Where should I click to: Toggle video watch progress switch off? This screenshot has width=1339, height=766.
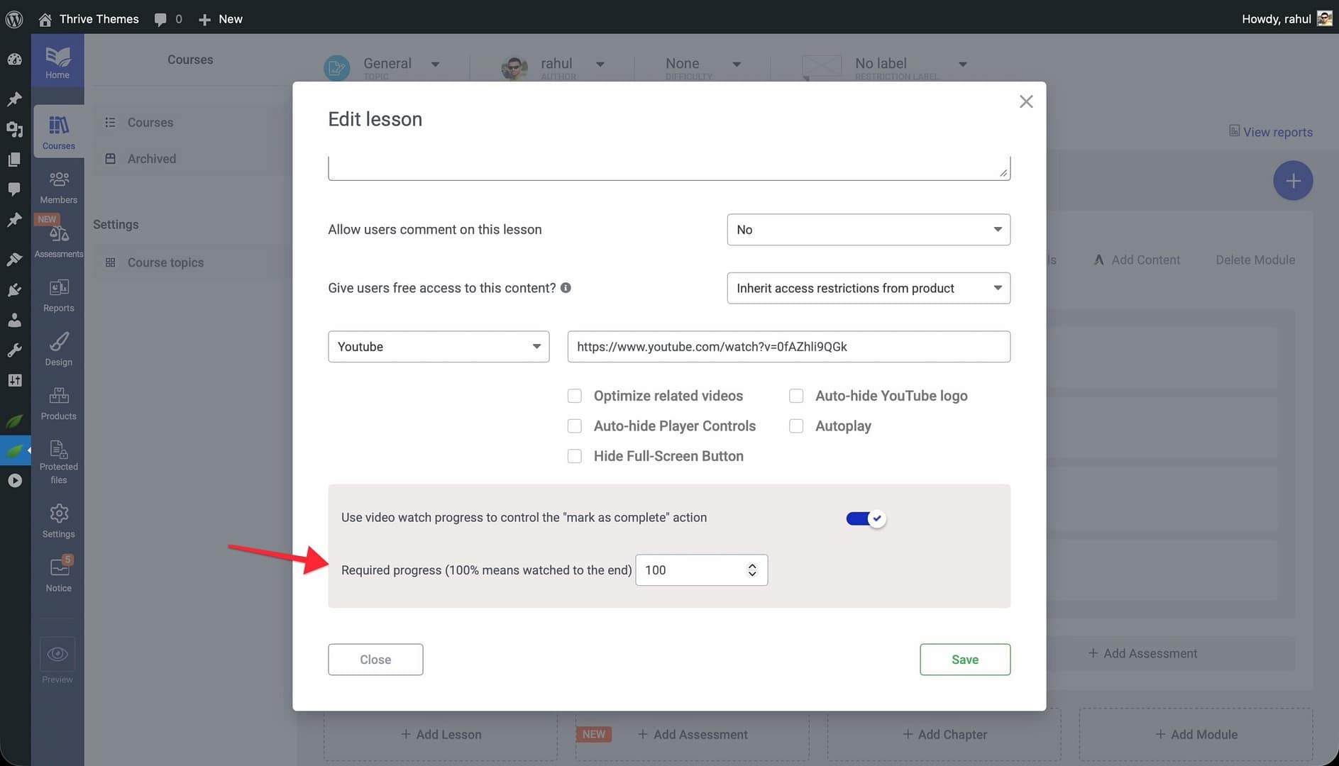(865, 518)
